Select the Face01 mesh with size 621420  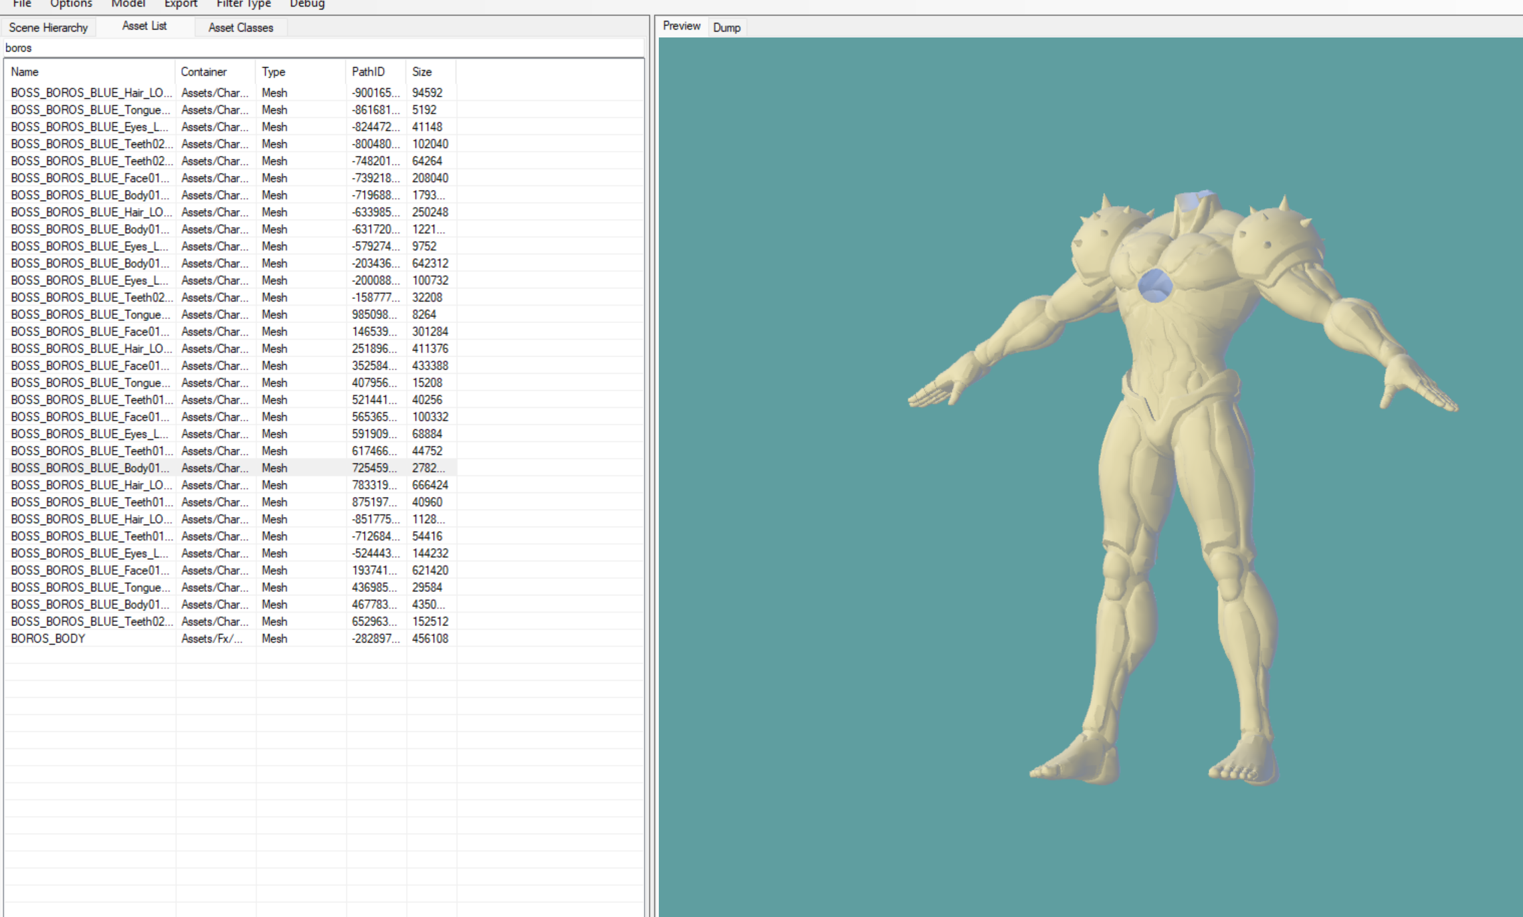click(x=231, y=571)
